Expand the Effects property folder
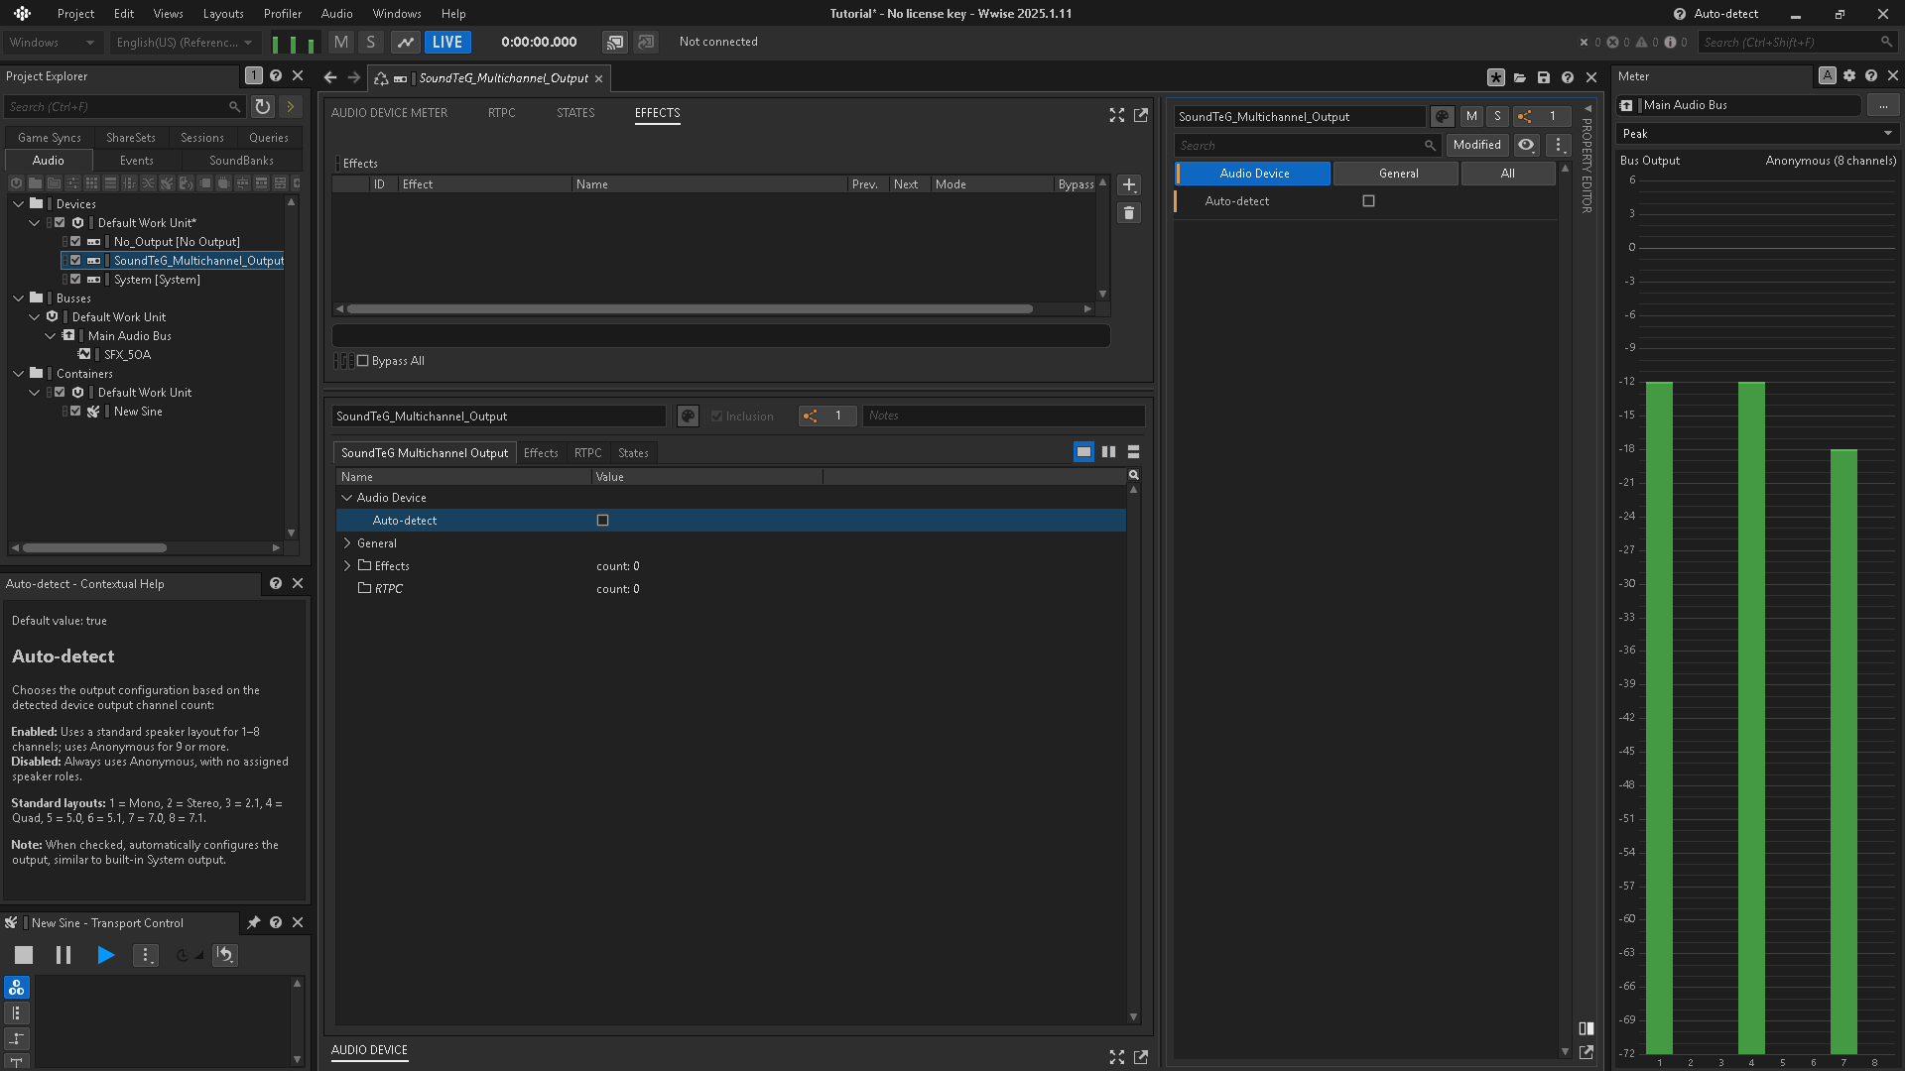 pos(347,566)
